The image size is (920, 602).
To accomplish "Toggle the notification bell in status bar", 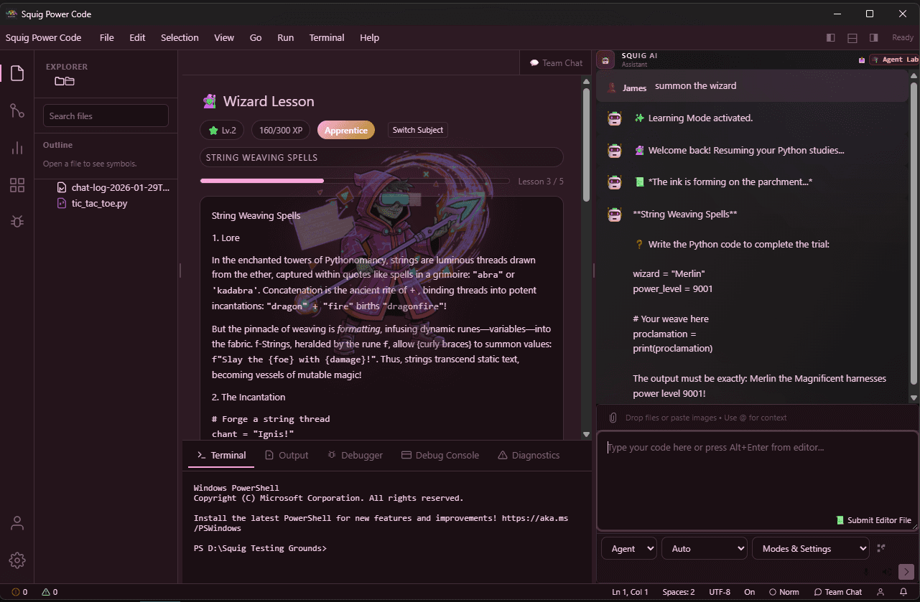I will click(x=904, y=592).
